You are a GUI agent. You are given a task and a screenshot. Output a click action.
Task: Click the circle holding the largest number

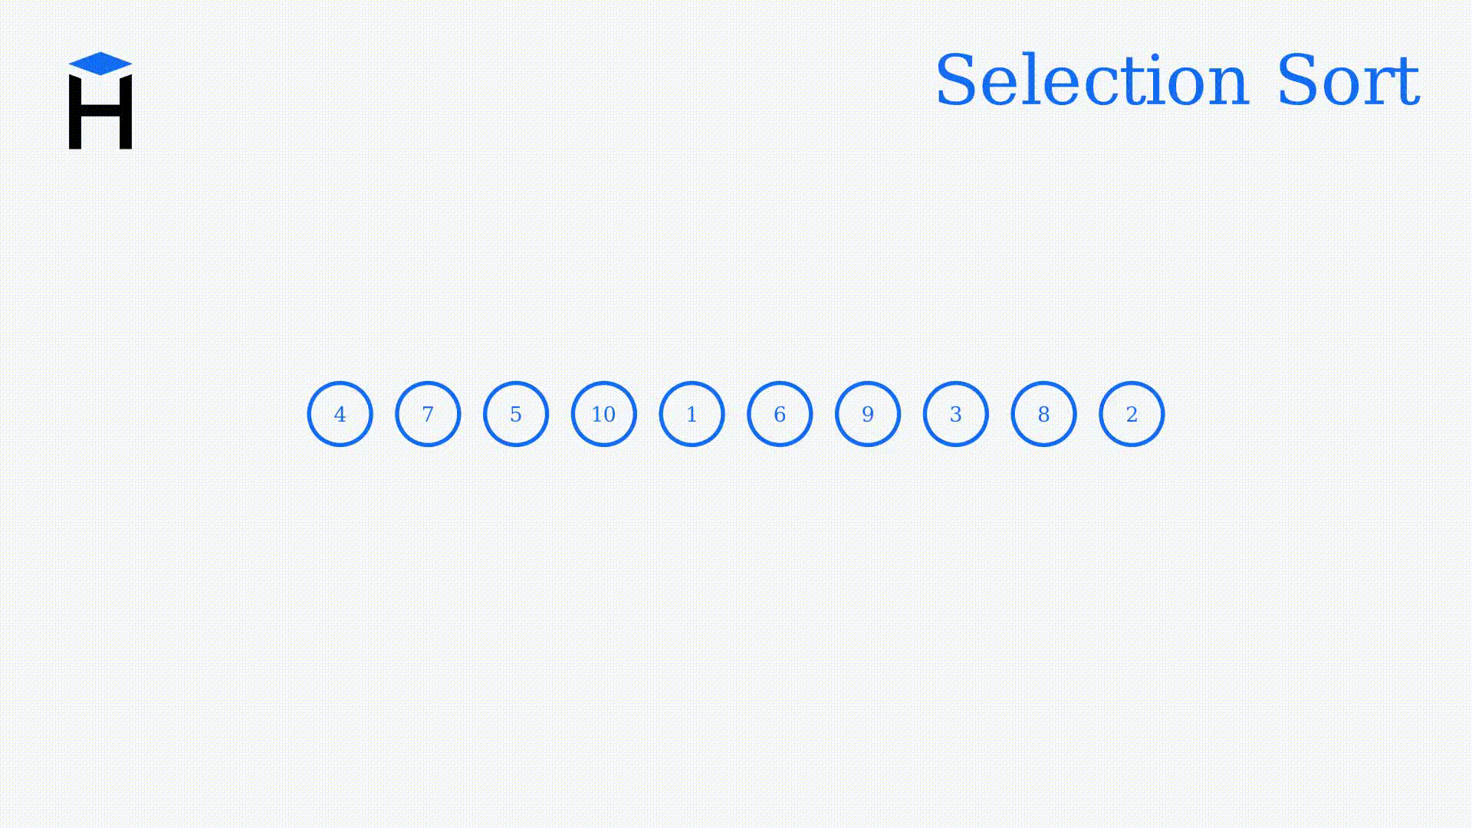pos(604,414)
